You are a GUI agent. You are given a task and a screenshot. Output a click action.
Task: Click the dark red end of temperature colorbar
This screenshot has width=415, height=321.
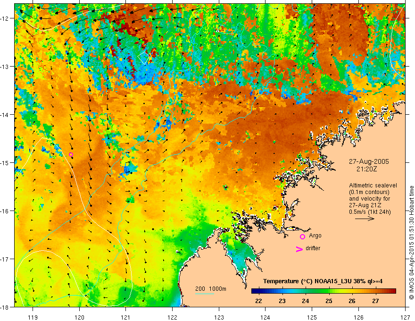click(x=393, y=291)
